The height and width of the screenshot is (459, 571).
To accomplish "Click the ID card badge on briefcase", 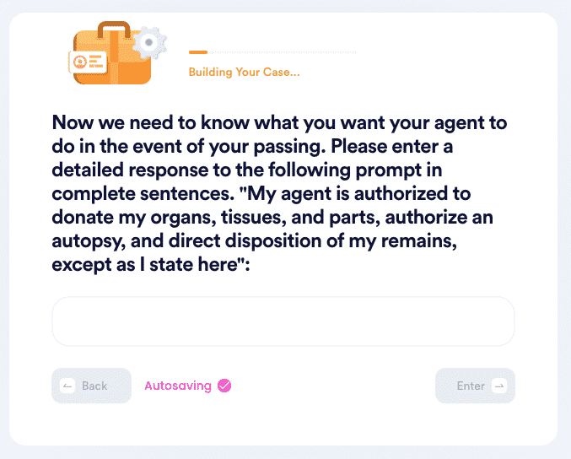I will tap(88, 62).
